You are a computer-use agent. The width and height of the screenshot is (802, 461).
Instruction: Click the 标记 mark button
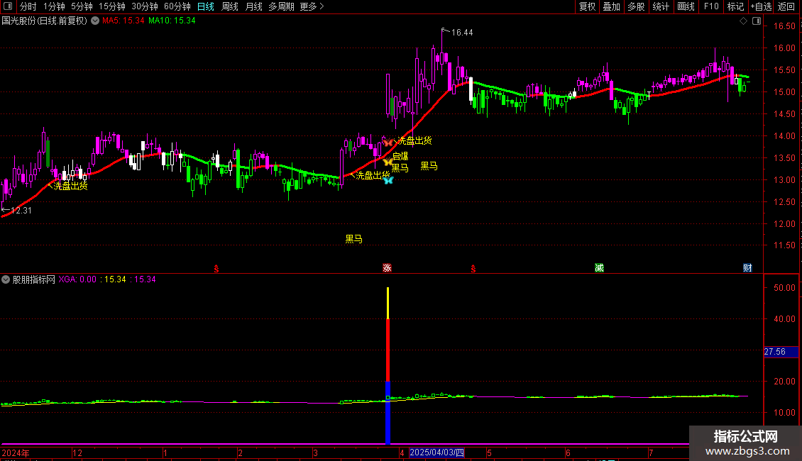point(735,6)
